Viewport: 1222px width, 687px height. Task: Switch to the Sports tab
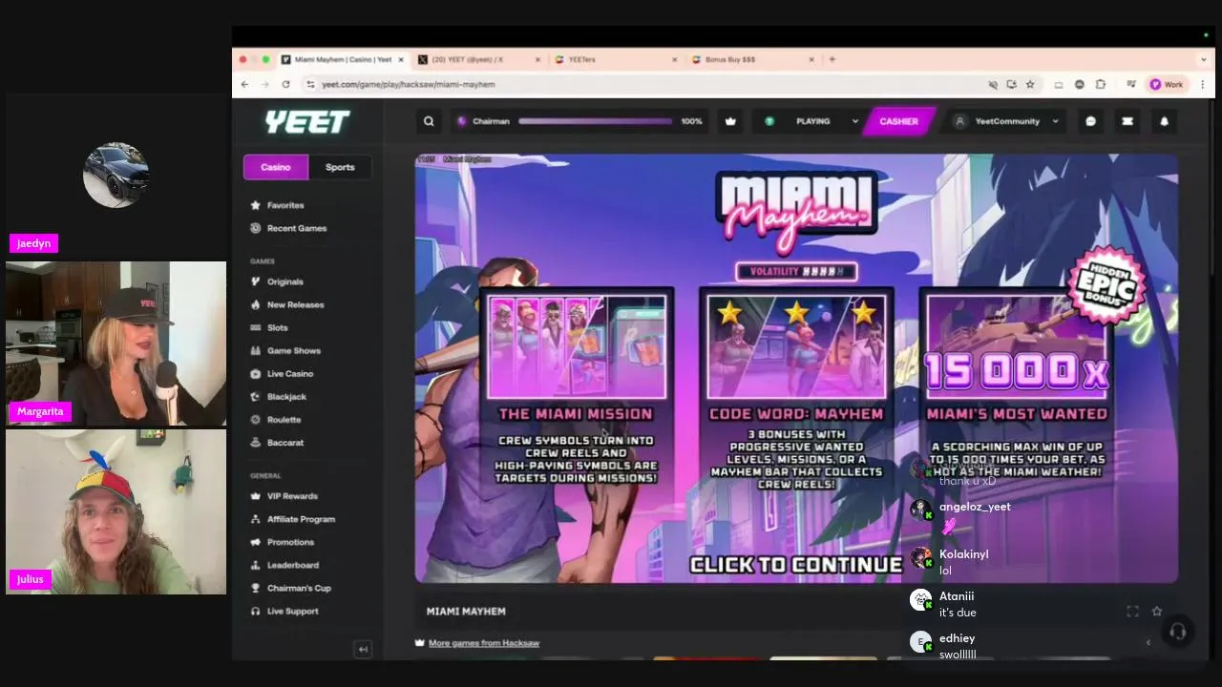(340, 167)
